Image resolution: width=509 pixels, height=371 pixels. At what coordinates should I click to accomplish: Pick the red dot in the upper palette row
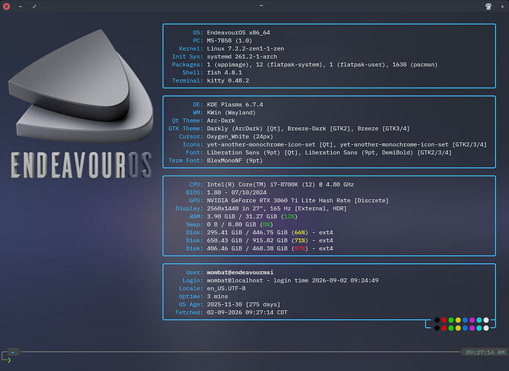[444, 320]
